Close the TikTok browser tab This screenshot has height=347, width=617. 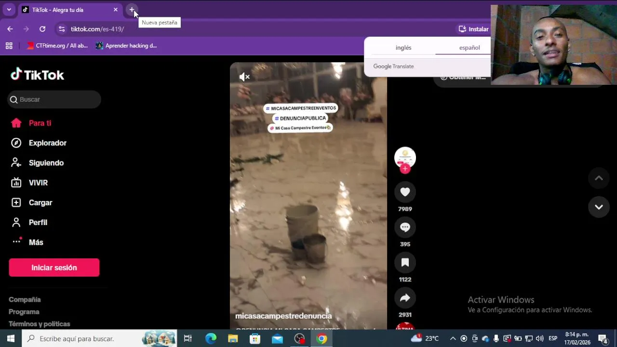[116, 10]
